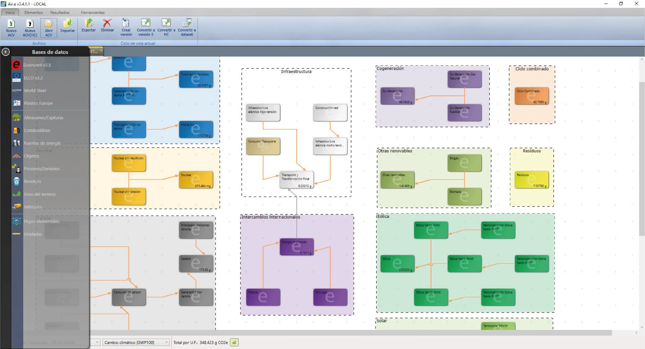This screenshot has height=349, width=645.
Task: Click the green results chart button
Action: click(234, 342)
